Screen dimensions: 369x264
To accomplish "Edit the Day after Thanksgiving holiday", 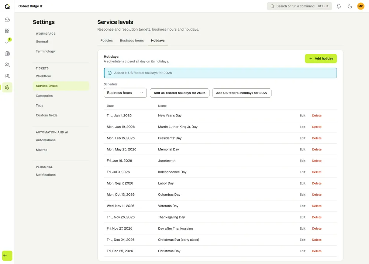I will [x=303, y=229].
